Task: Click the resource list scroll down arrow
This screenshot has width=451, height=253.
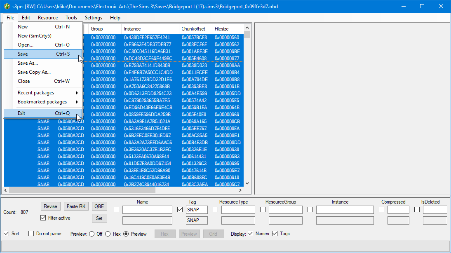Action: [x=247, y=183]
